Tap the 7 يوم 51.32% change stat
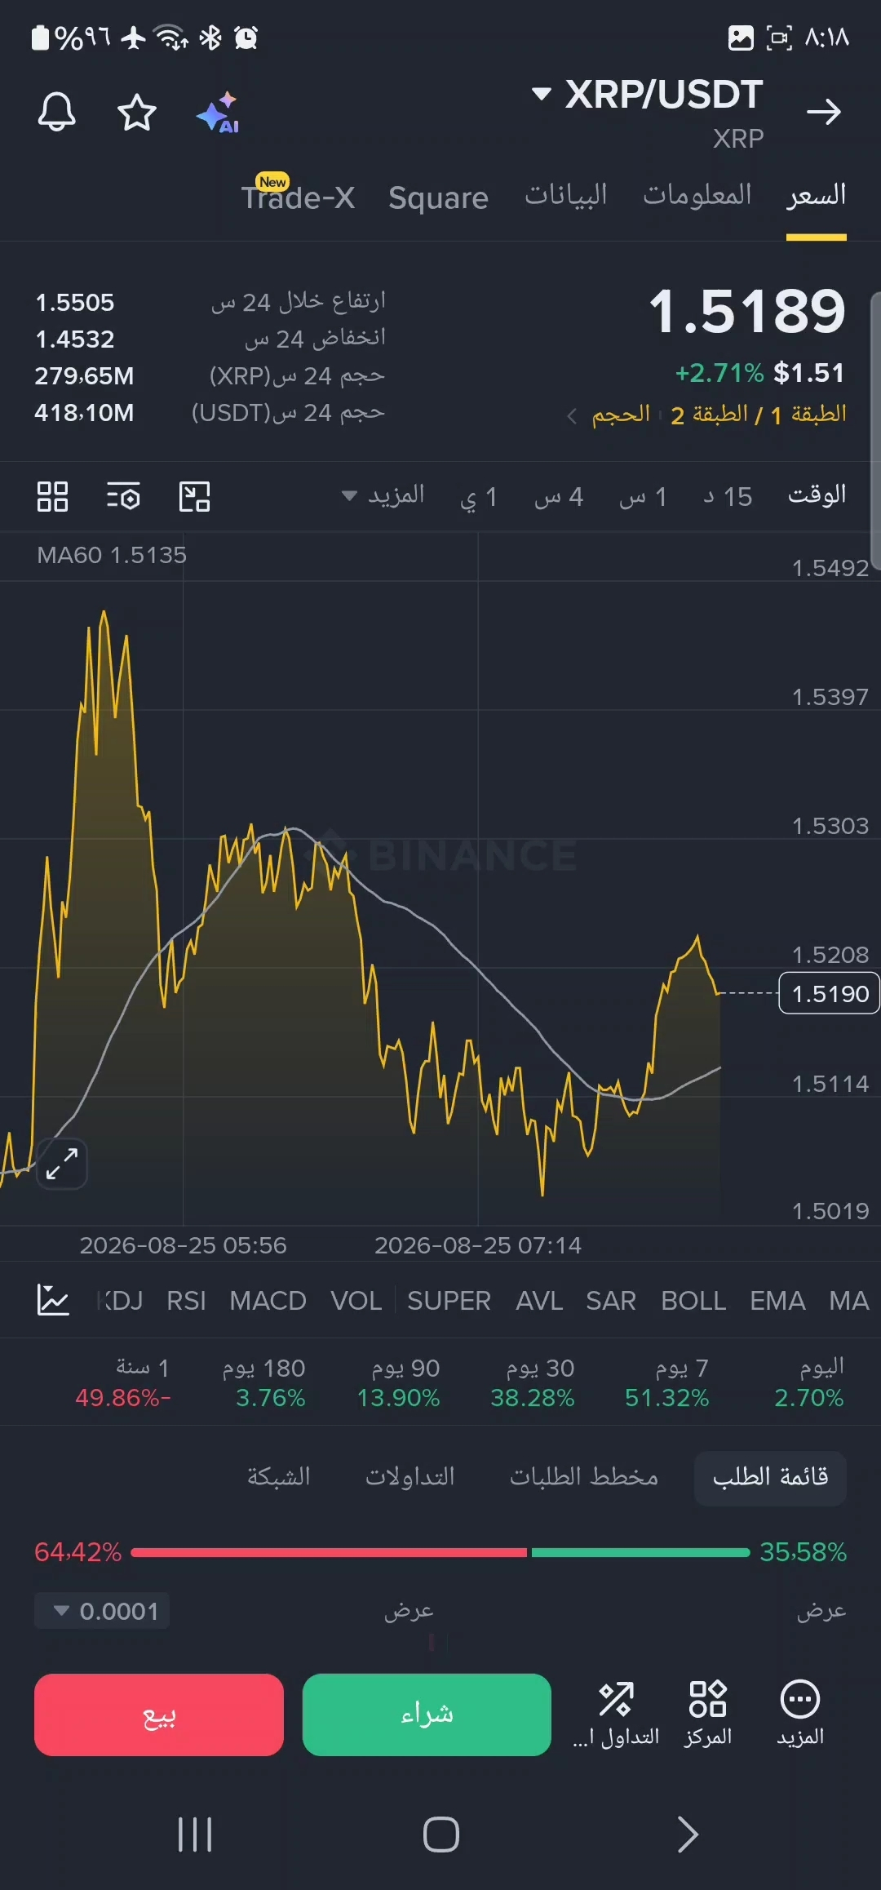881x1890 pixels. tap(666, 1382)
